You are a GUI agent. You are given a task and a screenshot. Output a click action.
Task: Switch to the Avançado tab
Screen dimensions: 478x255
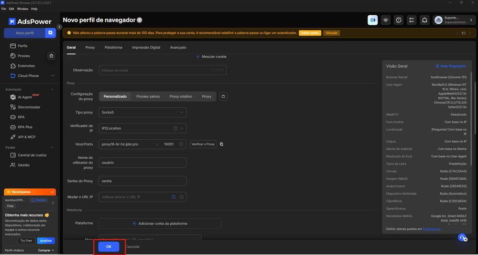178,48
